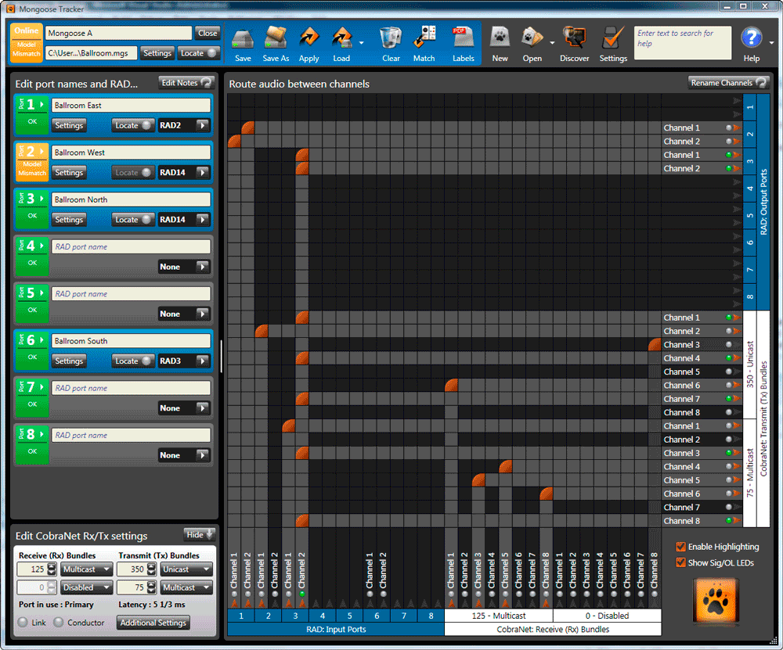The width and height of the screenshot is (783, 650).
Task: Click the Open toolbar icon
Action: coord(532,38)
